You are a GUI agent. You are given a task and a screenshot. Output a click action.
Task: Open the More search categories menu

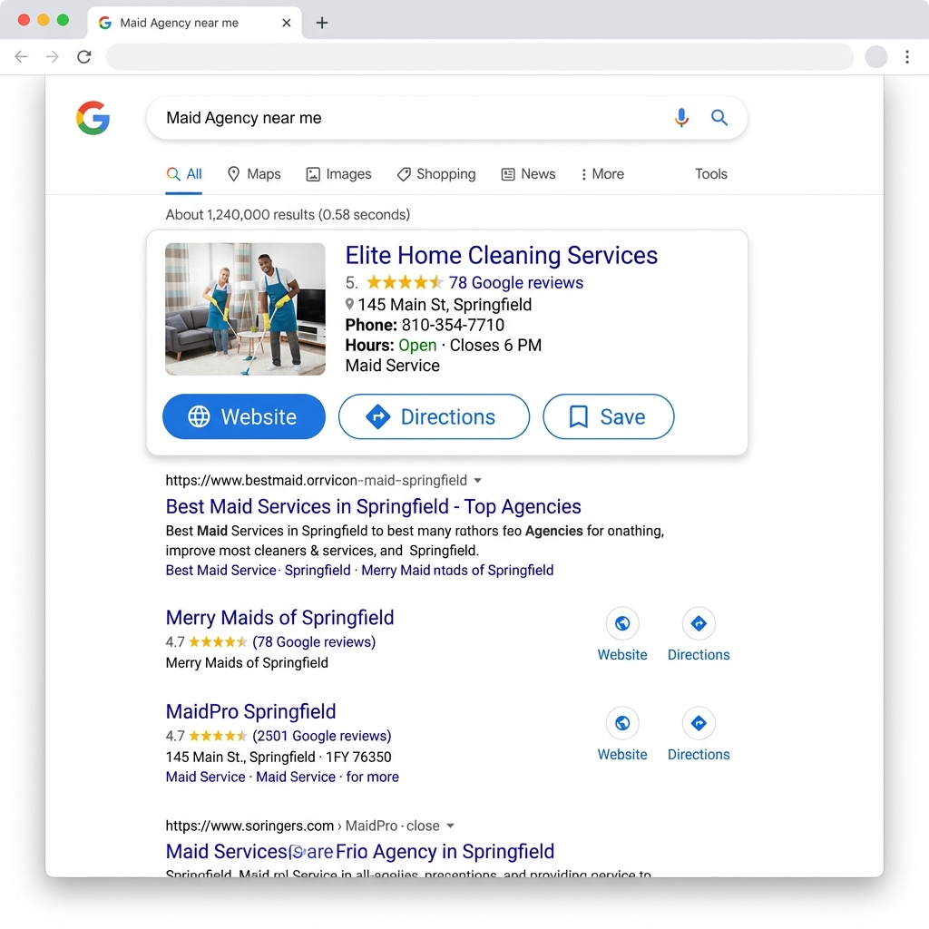click(x=602, y=174)
